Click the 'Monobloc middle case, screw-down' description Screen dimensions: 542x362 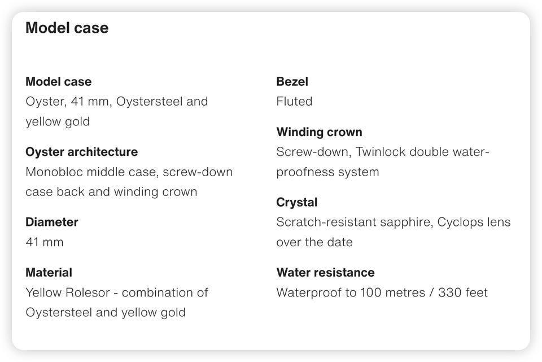coord(129,172)
